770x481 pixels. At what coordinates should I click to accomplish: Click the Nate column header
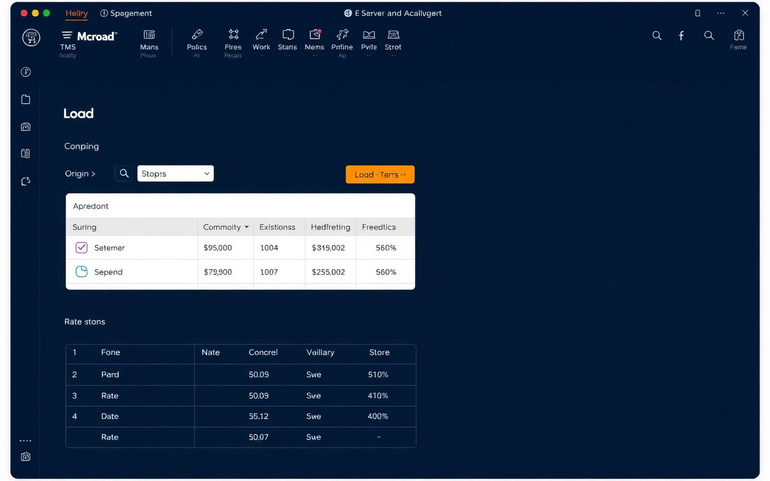210,352
